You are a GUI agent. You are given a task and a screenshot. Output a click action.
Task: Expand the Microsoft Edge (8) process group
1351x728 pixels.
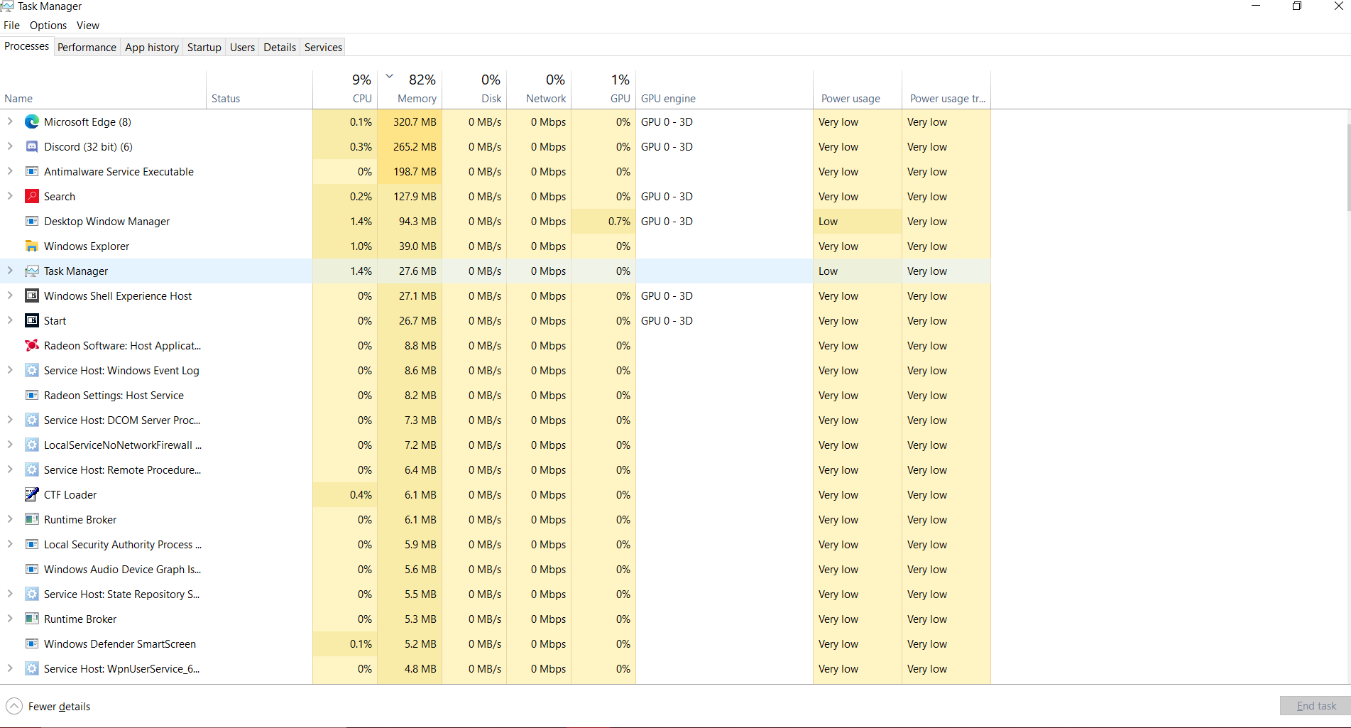coord(10,122)
